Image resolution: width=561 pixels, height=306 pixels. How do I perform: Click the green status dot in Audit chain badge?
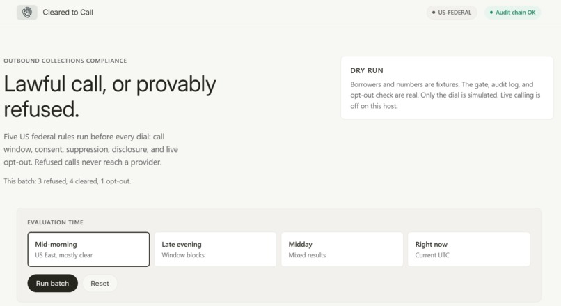(x=491, y=13)
